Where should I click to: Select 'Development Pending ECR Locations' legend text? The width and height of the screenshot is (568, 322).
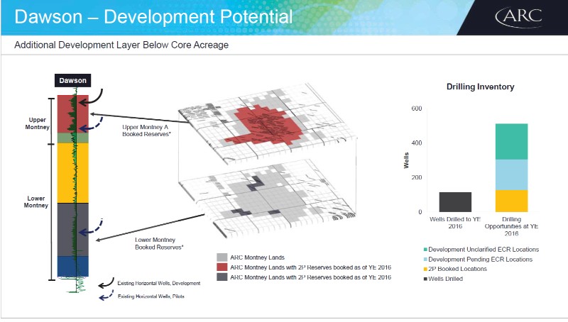[x=481, y=260]
